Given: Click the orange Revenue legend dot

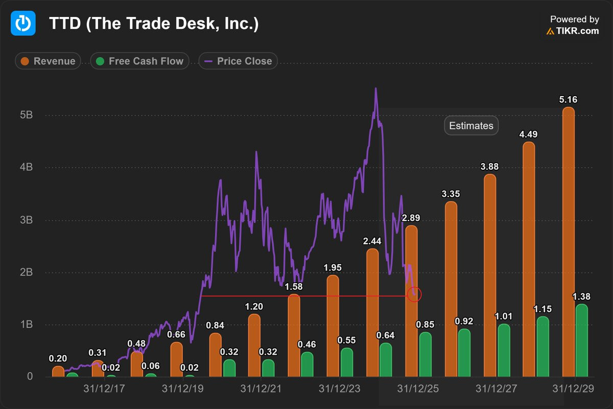Looking at the screenshot, I should (25, 61).
